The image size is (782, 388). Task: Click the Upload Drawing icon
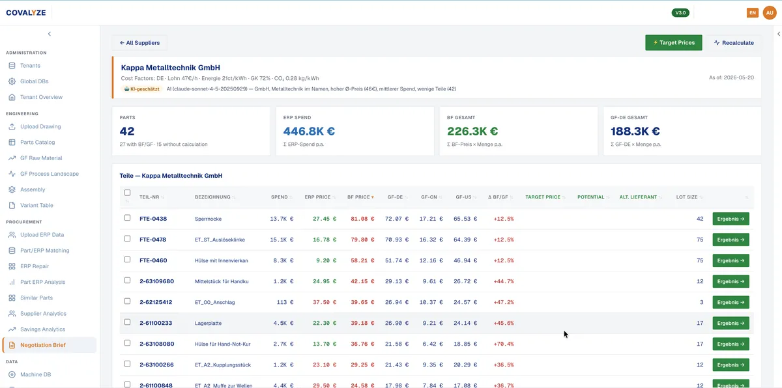(12, 126)
